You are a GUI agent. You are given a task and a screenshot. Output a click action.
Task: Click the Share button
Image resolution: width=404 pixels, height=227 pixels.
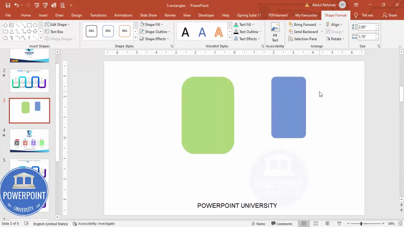(389, 15)
